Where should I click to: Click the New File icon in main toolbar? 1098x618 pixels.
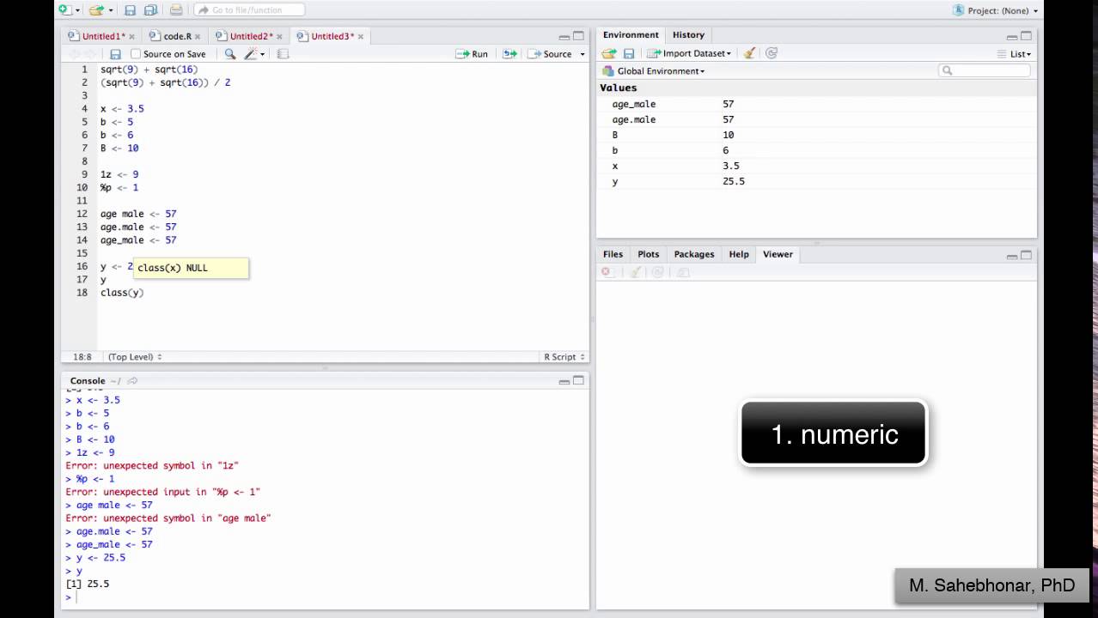tap(64, 10)
